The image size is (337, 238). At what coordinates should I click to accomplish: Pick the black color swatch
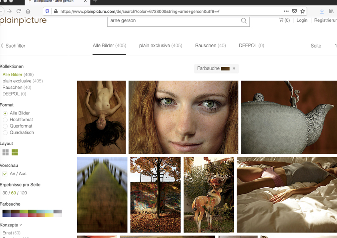(x=7, y=212)
